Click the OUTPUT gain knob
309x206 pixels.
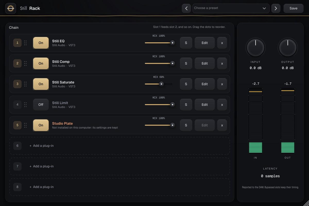(288, 48)
